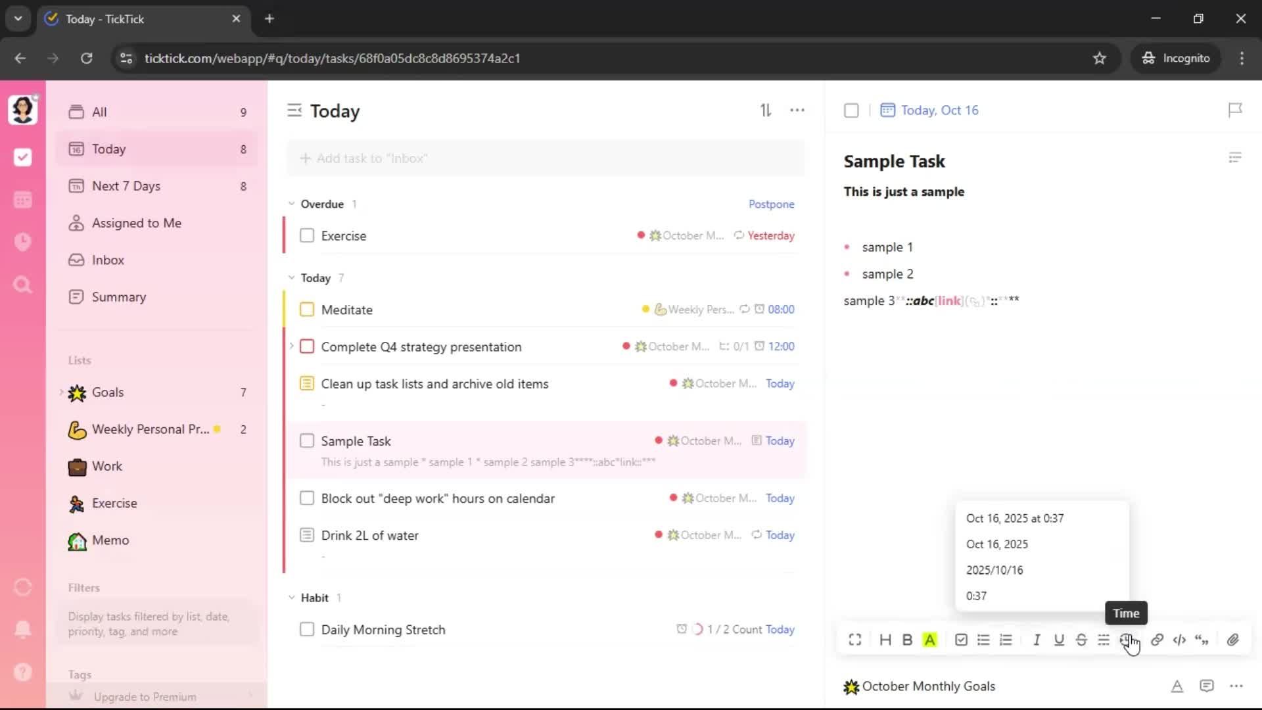The height and width of the screenshot is (710, 1262).
Task: Open the Pomodoro focus sidebar icon
Action: point(22,242)
